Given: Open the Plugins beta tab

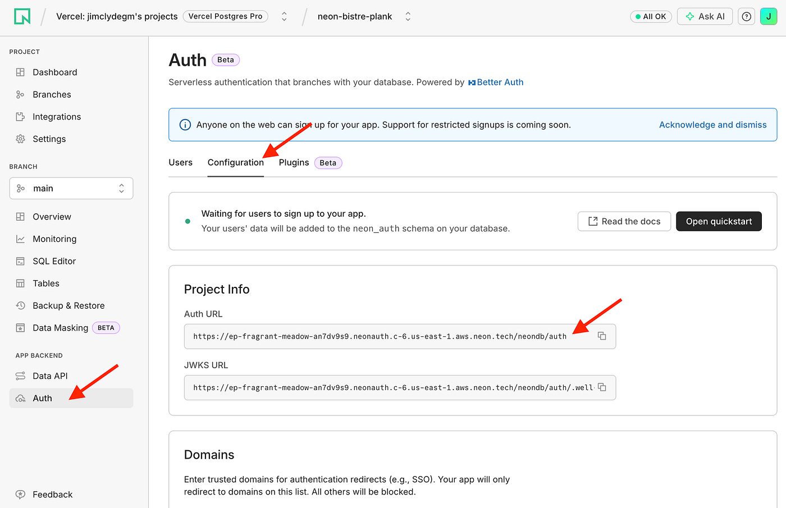Looking at the screenshot, I should pyautogui.click(x=294, y=162).
